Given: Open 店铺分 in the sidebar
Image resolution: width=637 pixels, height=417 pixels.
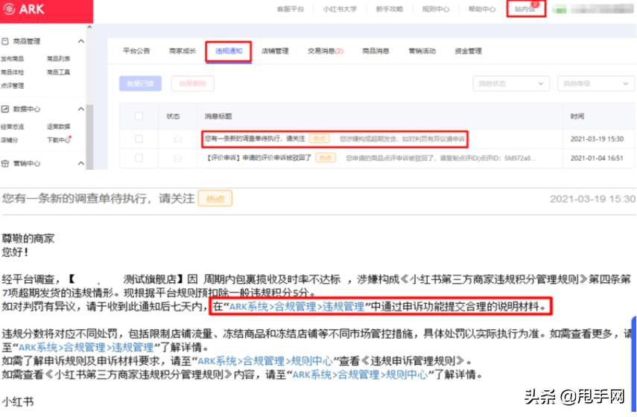Looking at the screenshot, I should [10, 140].
